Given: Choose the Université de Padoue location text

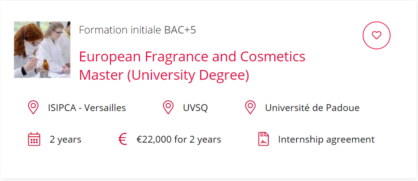Looking at the screenshot, I should click(x=312, y=108).
